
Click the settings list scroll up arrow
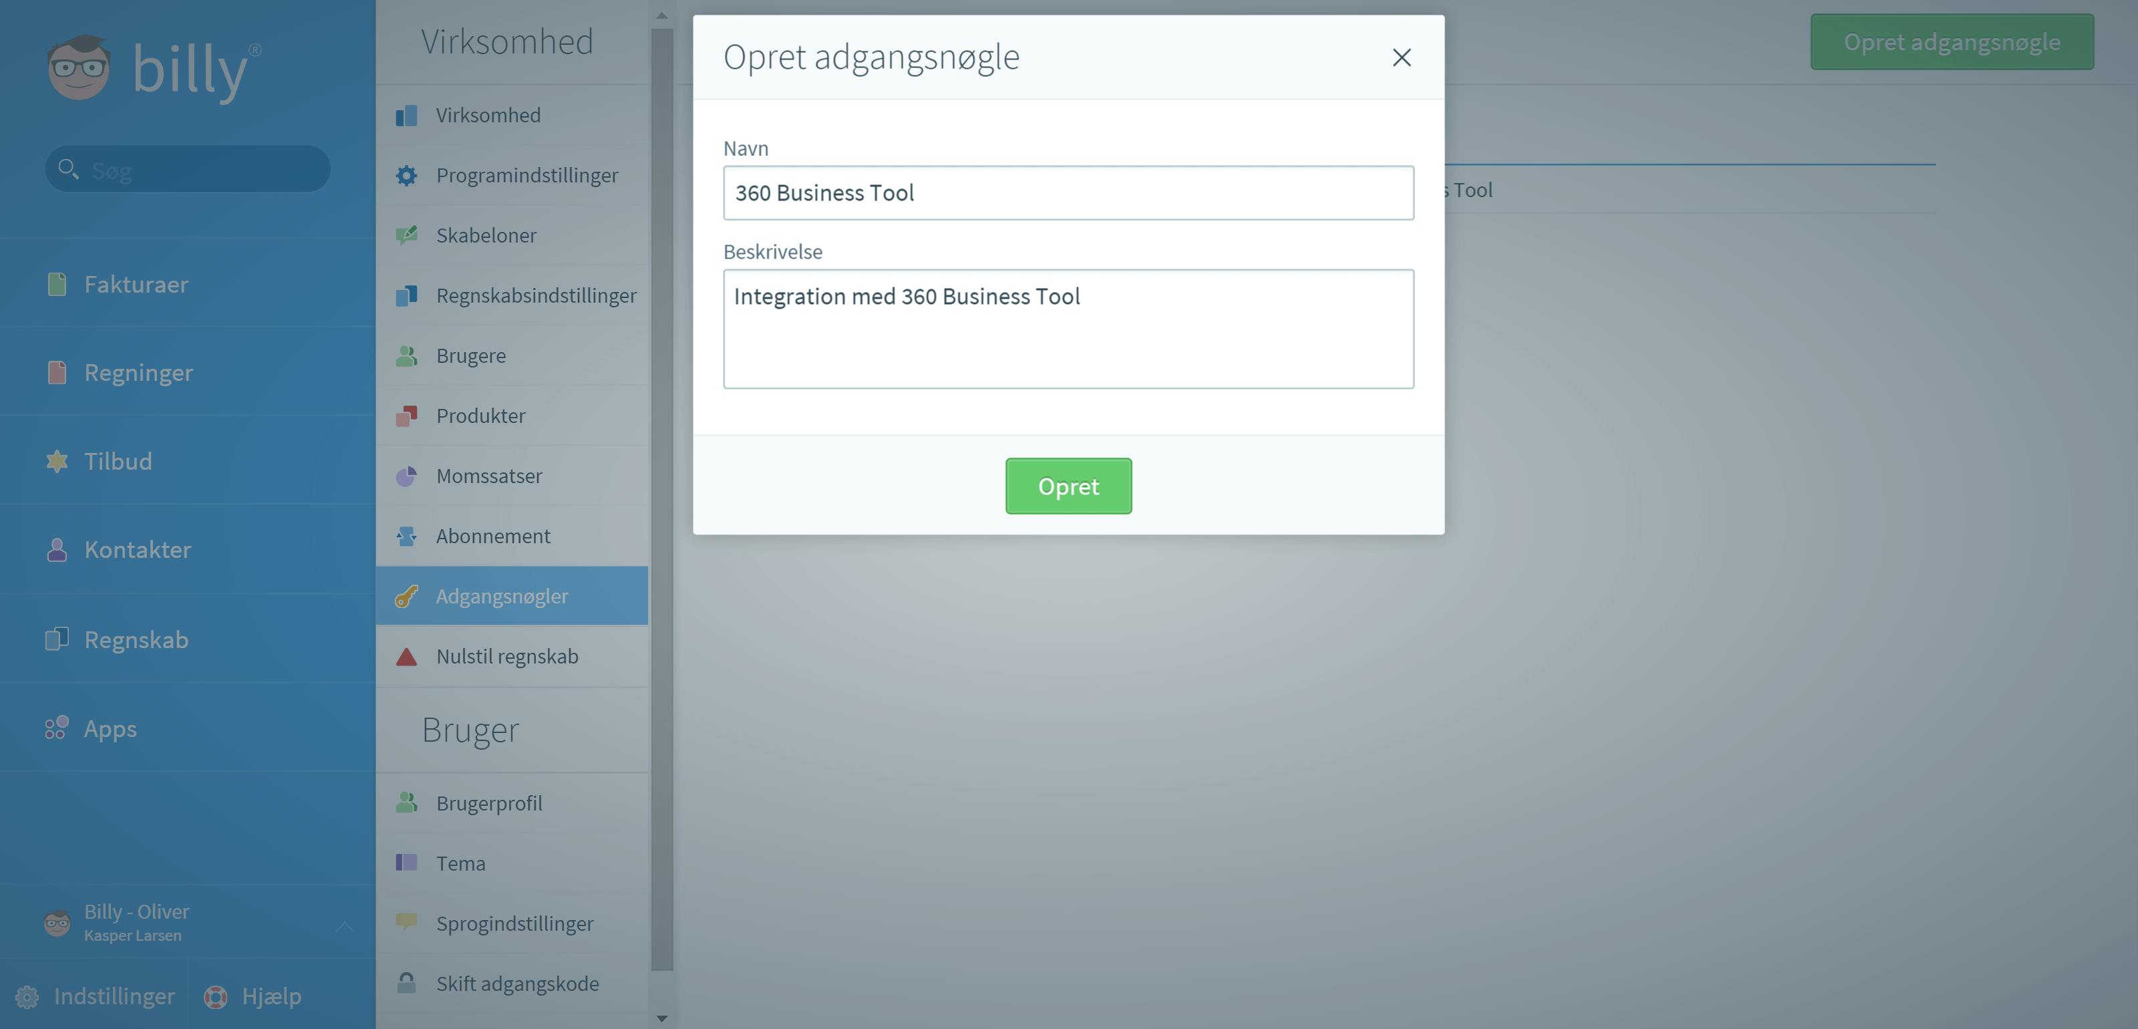coord(661,15)
